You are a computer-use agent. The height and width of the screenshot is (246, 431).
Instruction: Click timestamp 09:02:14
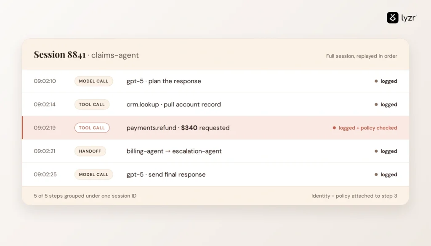pyautogui.click(x=45, y=104)
